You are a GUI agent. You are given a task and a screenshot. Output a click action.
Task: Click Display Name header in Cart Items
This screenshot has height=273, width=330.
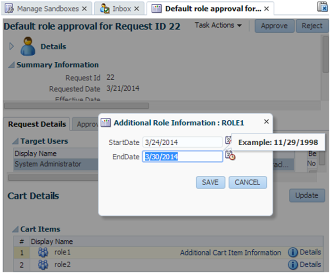(52, 241)
